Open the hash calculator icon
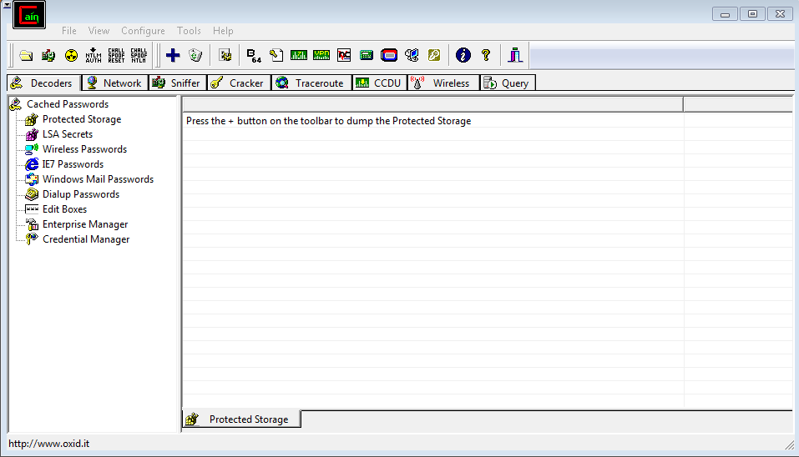 coord(367,55)
